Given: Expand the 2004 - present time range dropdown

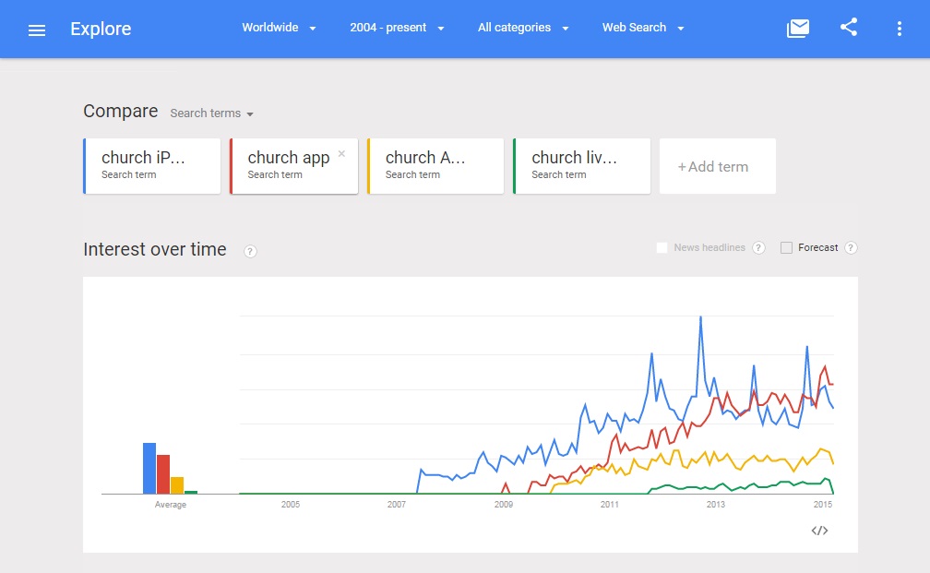Looking at the screenshot, I should 397,28.
